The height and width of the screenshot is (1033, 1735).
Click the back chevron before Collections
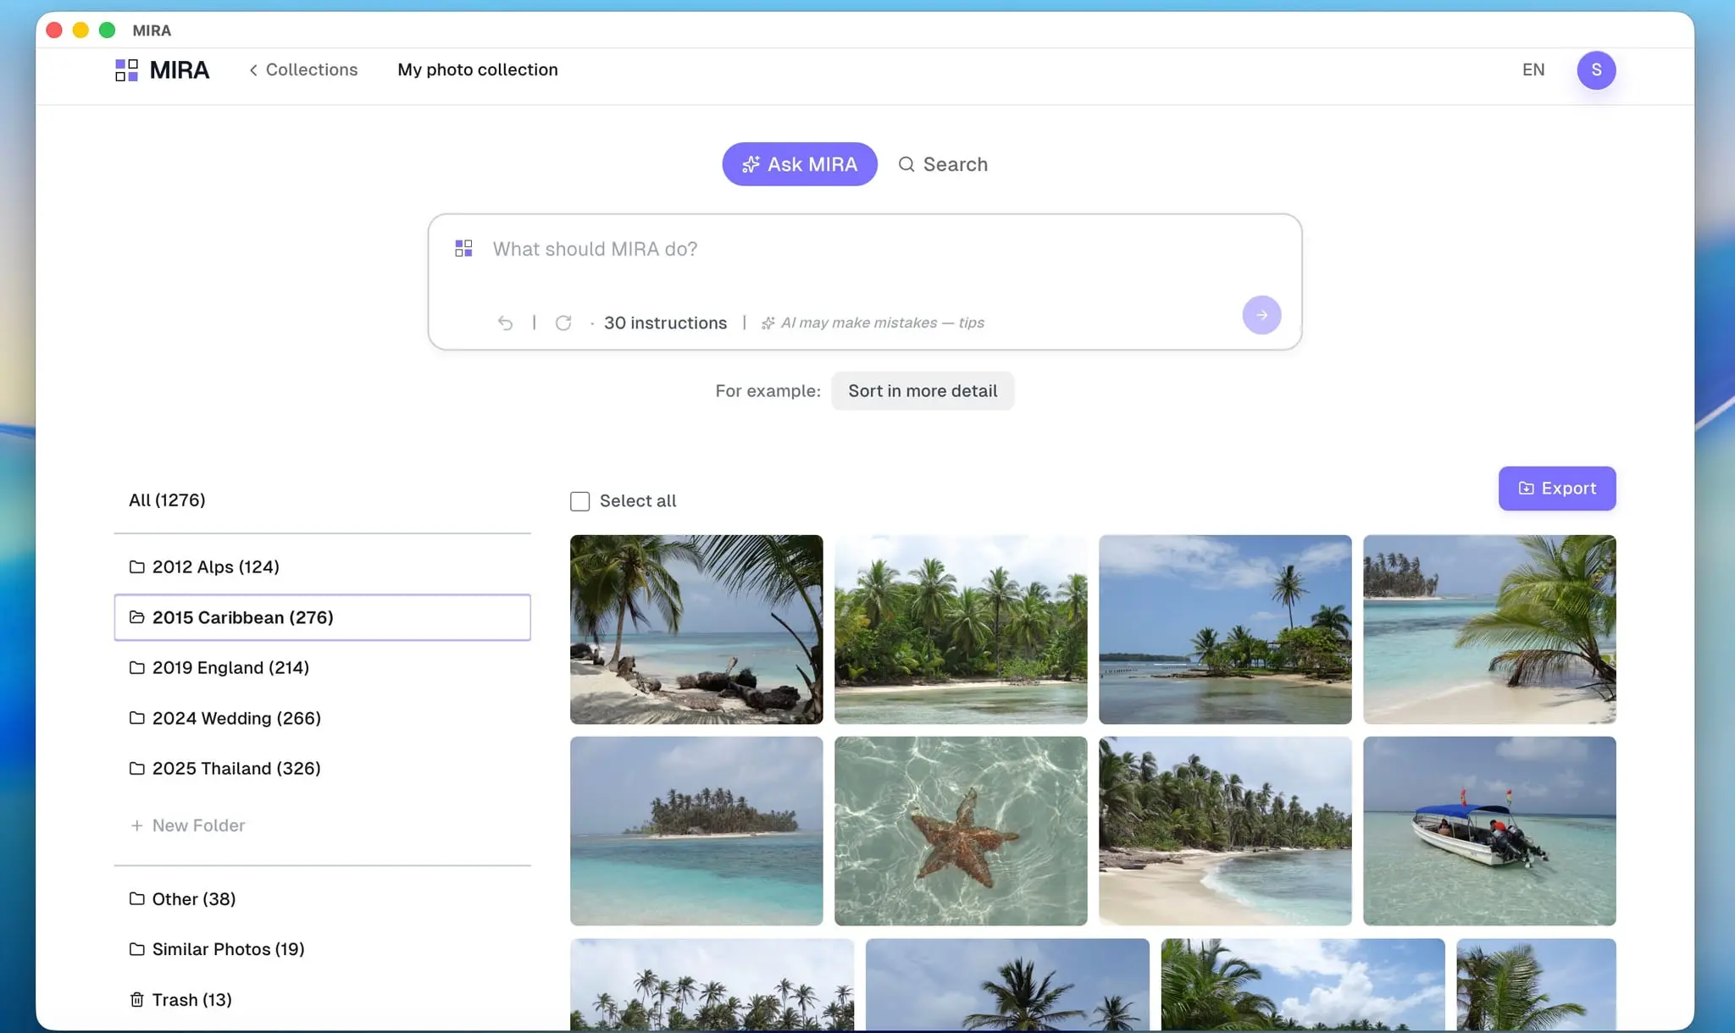click(x=253, y=70)
